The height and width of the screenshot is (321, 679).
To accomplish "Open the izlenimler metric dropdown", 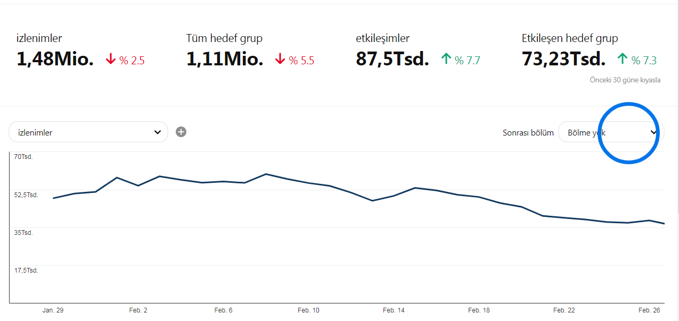I will (88, 132).
